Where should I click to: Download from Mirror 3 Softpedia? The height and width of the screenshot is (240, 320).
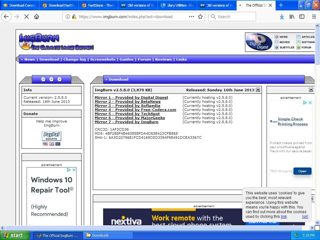(x=127, y=106)
